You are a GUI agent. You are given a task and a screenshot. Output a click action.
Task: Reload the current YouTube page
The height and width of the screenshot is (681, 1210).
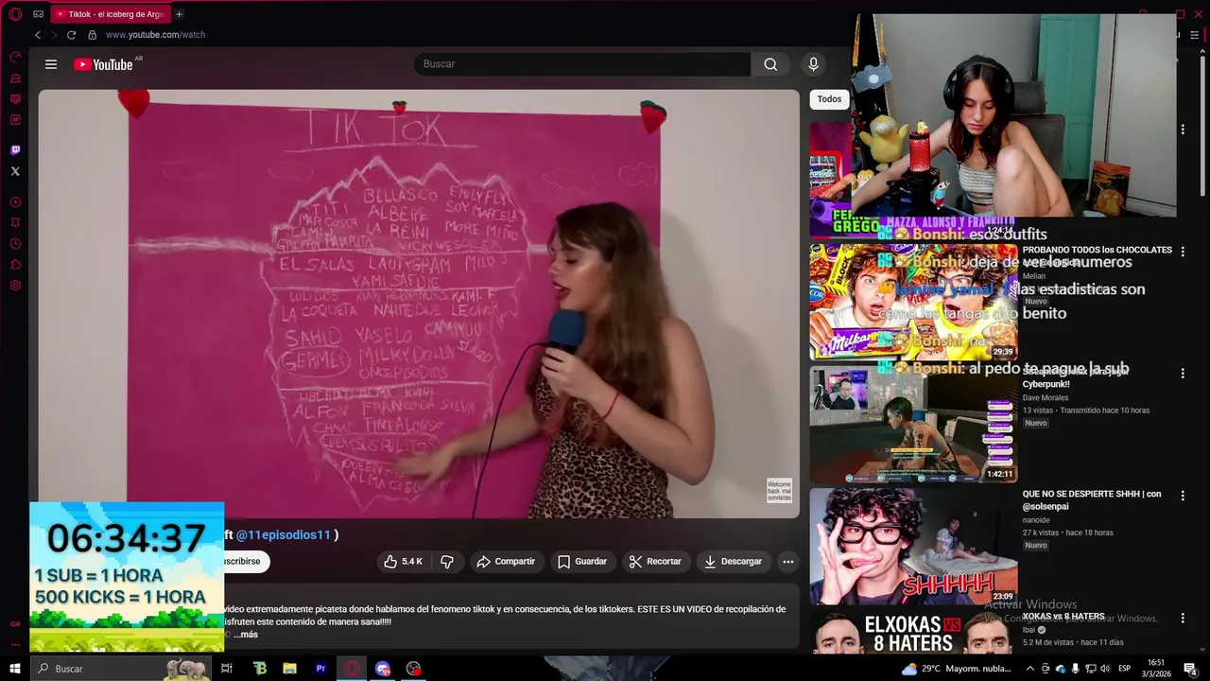point(71,35)
